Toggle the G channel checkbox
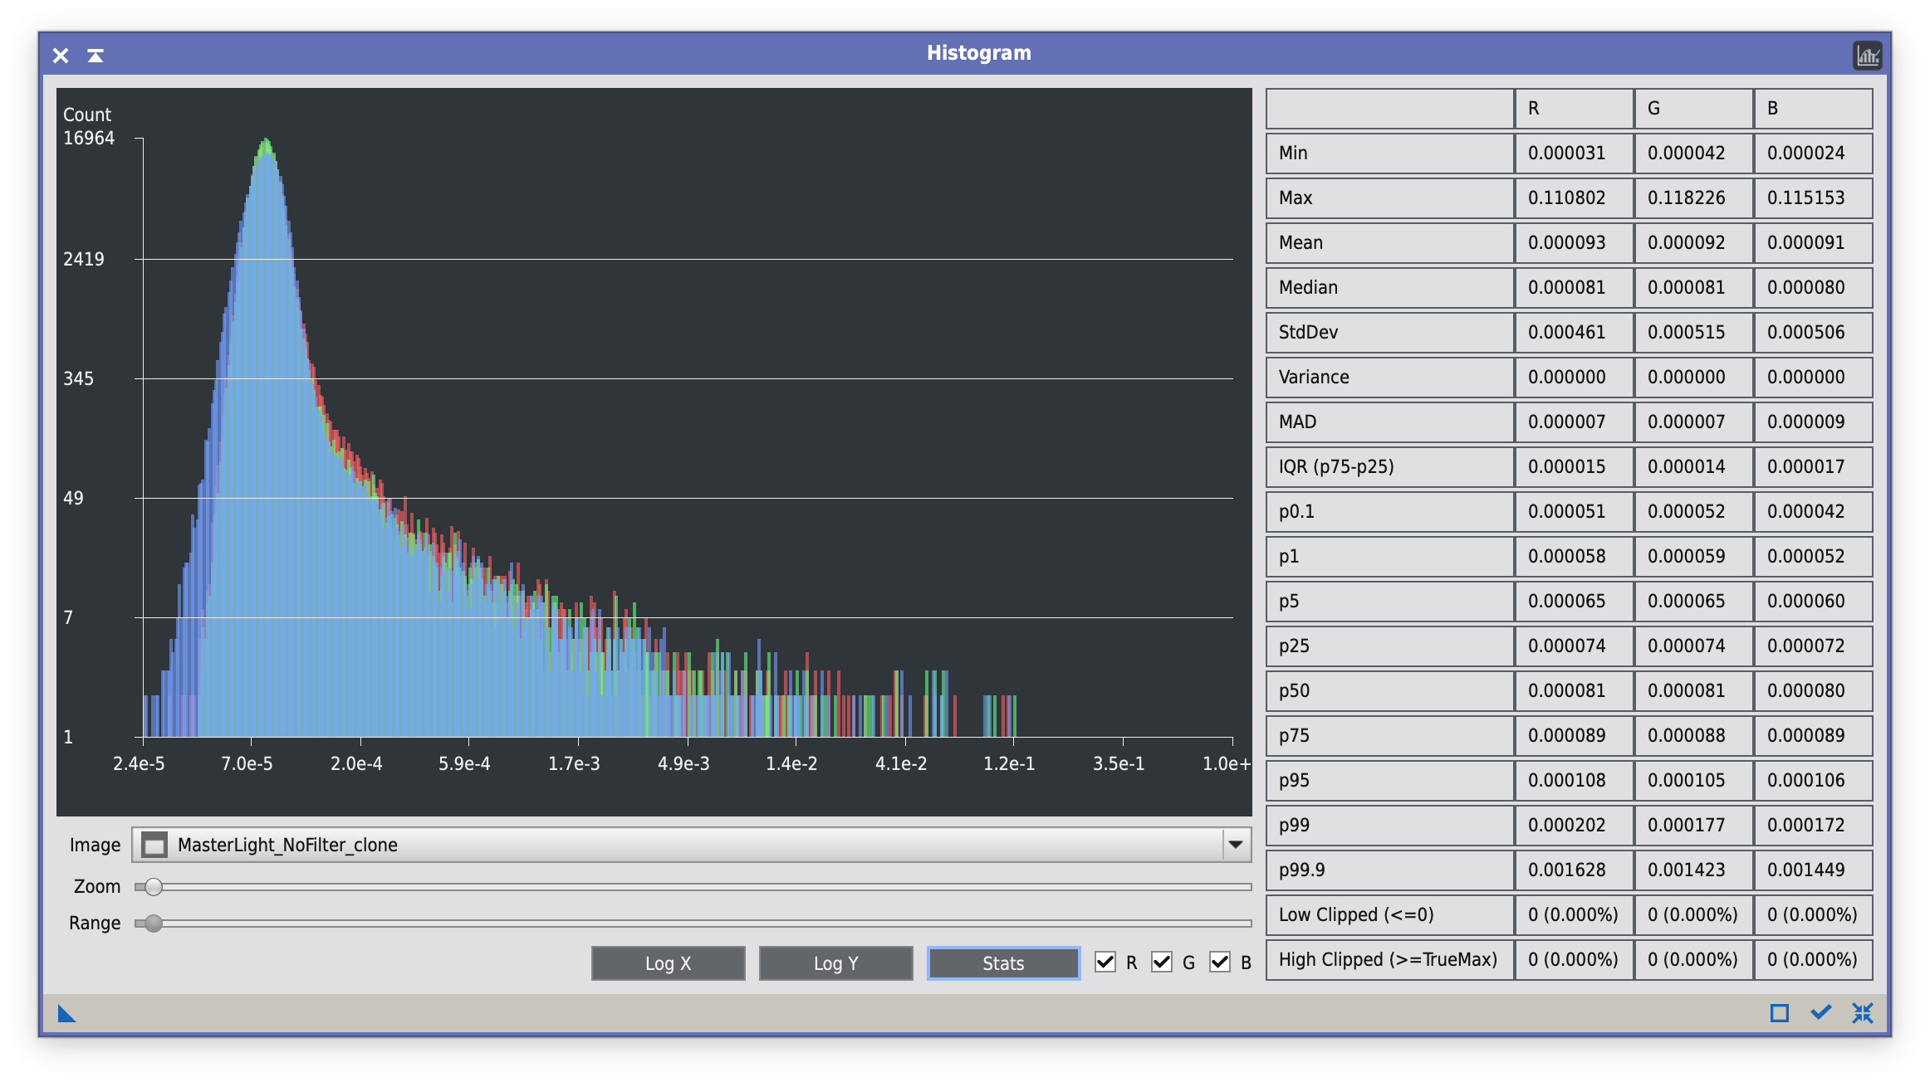This screenshot has width=1930, height=1082. 1162,963
